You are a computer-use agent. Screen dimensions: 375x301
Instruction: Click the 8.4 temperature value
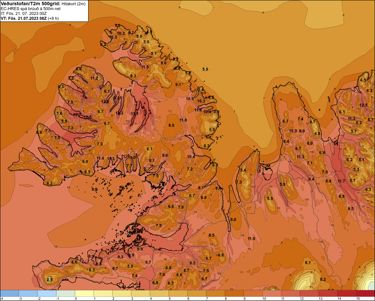click(x=286, y=141)
